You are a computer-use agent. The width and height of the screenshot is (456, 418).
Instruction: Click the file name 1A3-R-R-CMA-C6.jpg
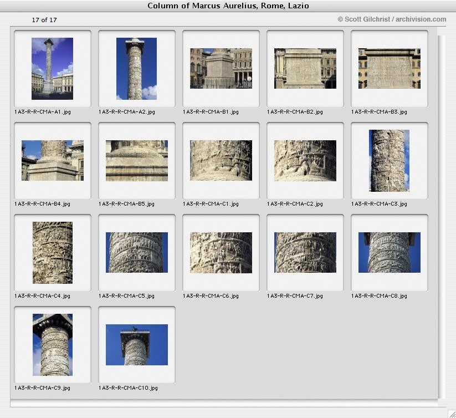(x=211, y=296)
